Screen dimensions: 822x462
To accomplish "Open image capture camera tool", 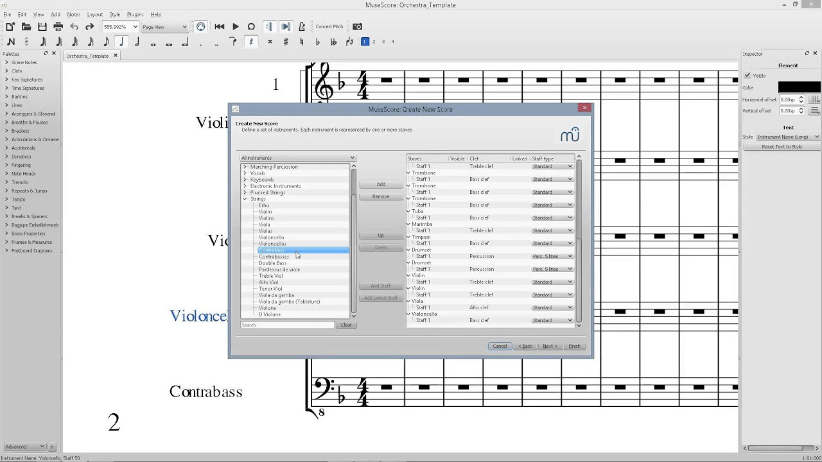I will pyautogui.click(x=358, y=27).
